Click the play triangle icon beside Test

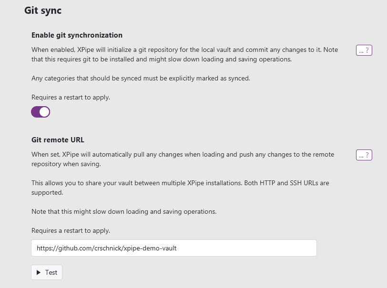pyautogui.click(x=39, y=273)
